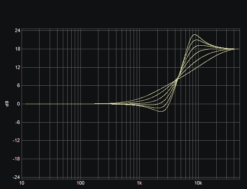This screenshot has width=247, height=189.
Task: Click the lowest dip of the curves below 0 dB
Action: pyautogui.click(x=161, y=111)
